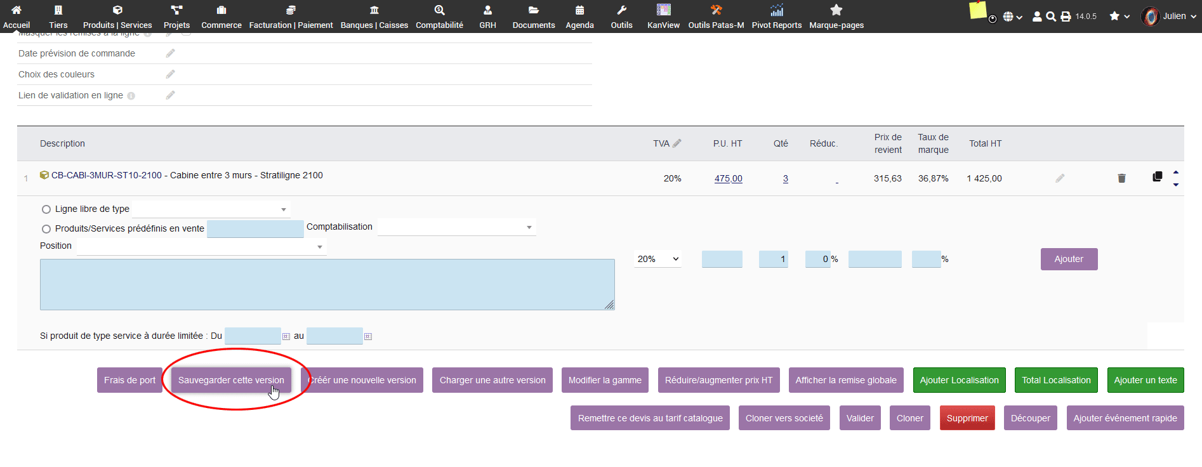The width and height of the screenshot is (1202, 467).
Task: Click Réduire/augmenter prix HT button
Action: (718, 380)
